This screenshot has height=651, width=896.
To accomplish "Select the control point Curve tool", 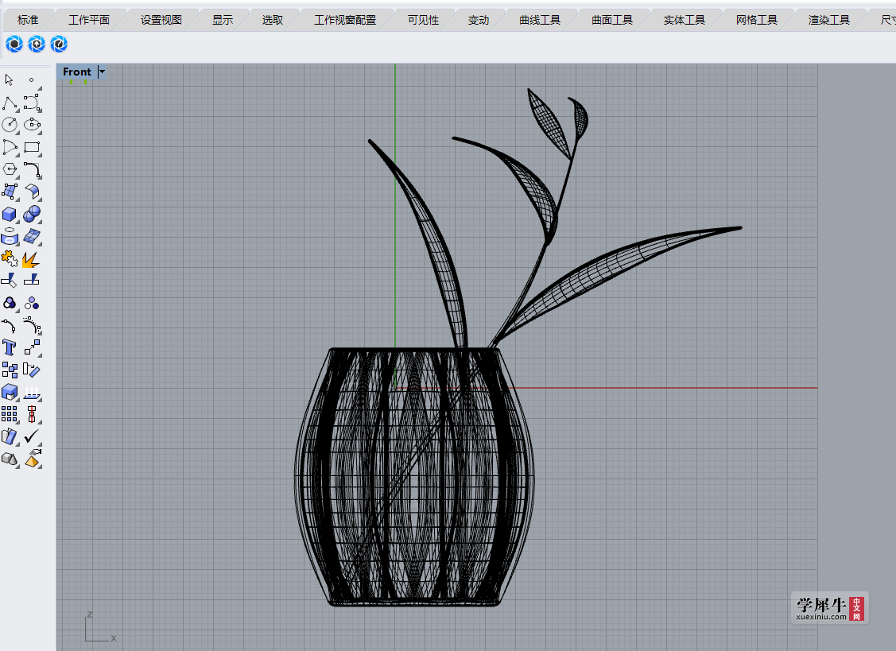I will coord(32,103).
